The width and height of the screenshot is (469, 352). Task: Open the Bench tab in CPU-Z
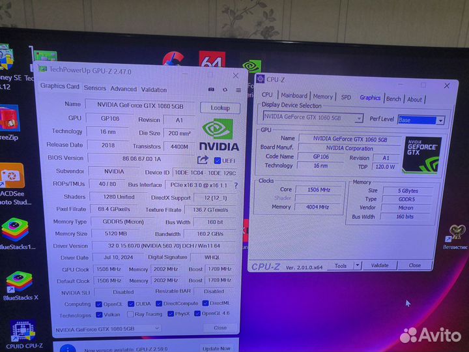coord(393,99)
